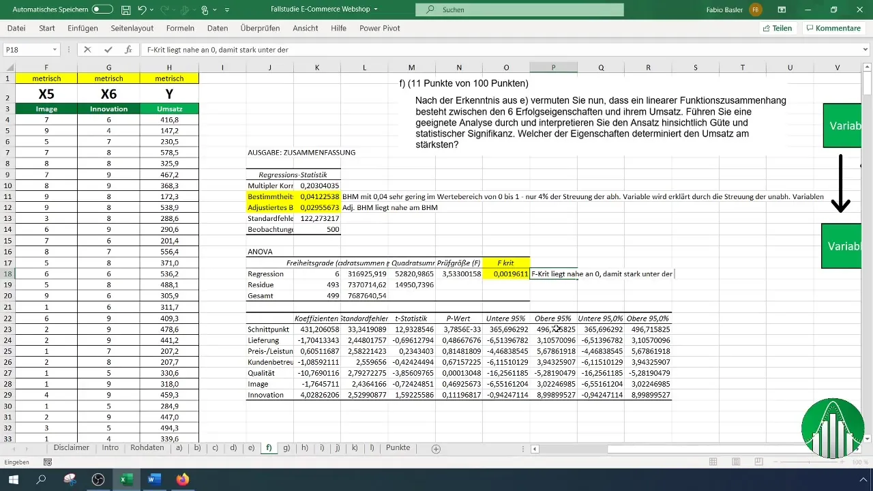Image resolution: width=873 pixels, height=491 pixels.
Task: Open the Formeln ribbon tab
Action: 180,28
